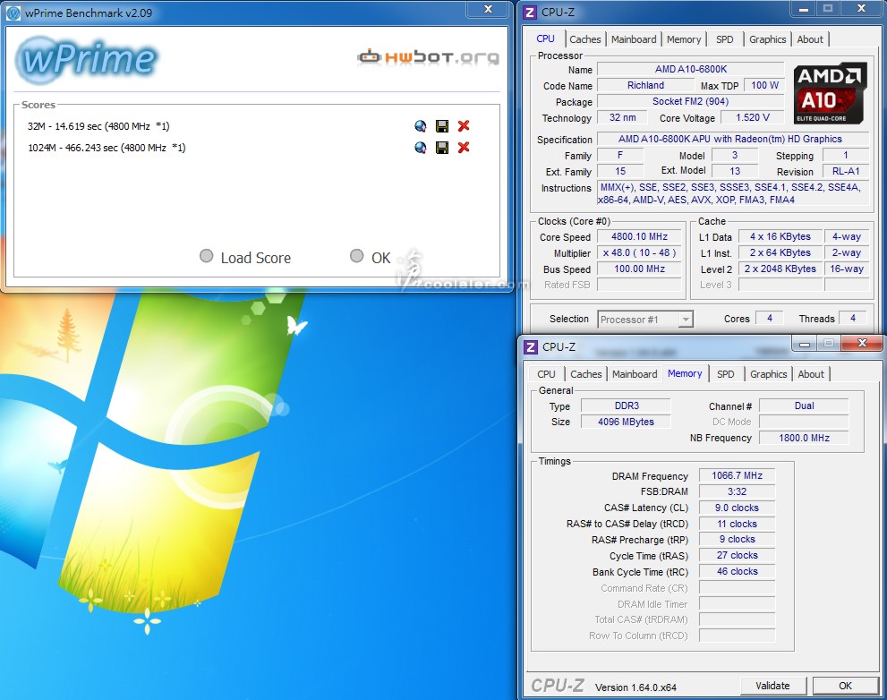This screenshot has height=700, width=887.
Task: Minimize the lower CPU-Z window
Action: [805, 343]
